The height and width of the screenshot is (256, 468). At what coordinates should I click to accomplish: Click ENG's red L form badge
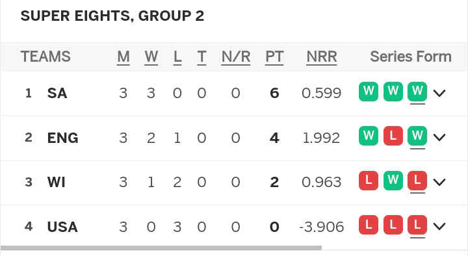pyautogui.click(x=393, y=136)
